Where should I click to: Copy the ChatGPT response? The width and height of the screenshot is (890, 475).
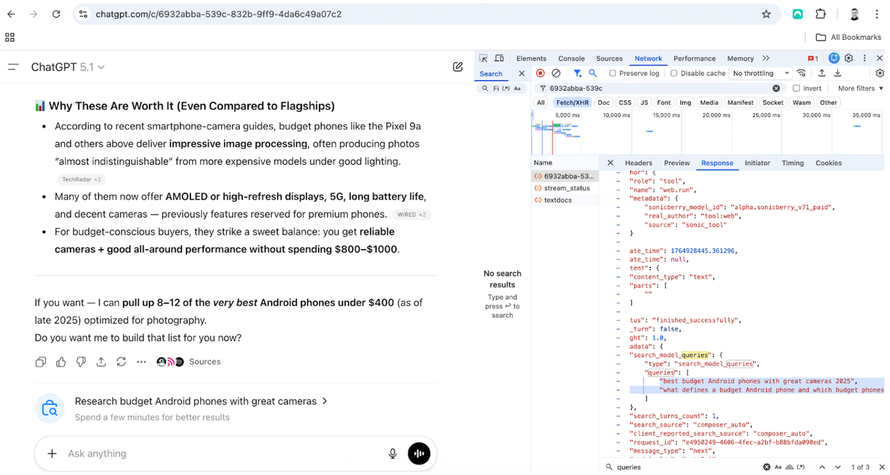point(40,362)
